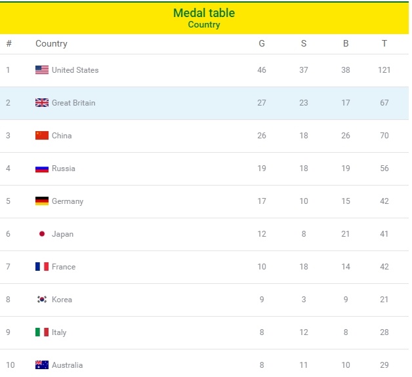Click the Great Britain flag icon
Image resolution: width=412 pixels, height=377 pixels.
tap(42, 103)
